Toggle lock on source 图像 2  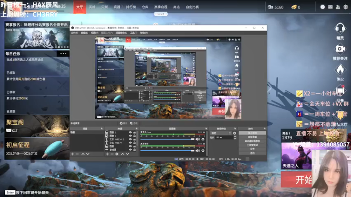pyautogui.click(x=135, y=133)
